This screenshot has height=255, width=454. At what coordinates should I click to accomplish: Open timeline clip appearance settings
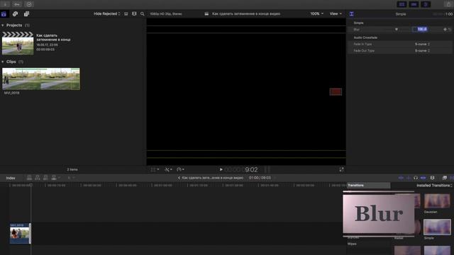[432, 178]
